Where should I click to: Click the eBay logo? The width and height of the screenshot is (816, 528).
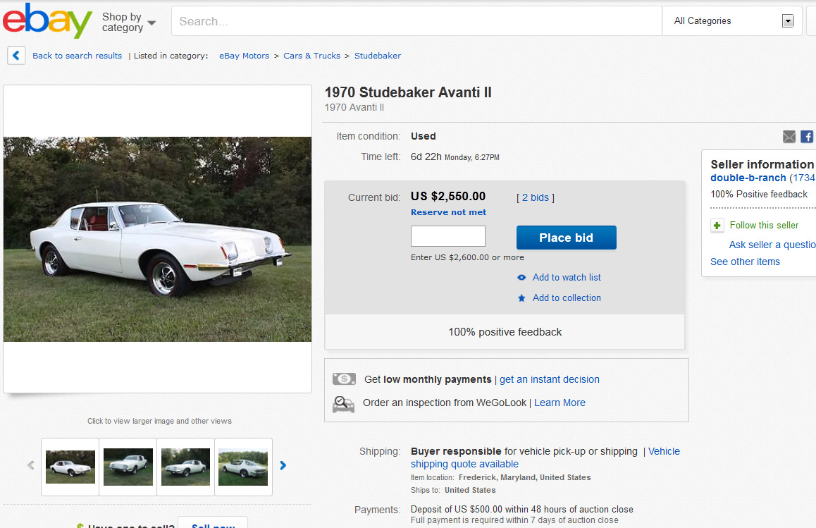point(47,21)
